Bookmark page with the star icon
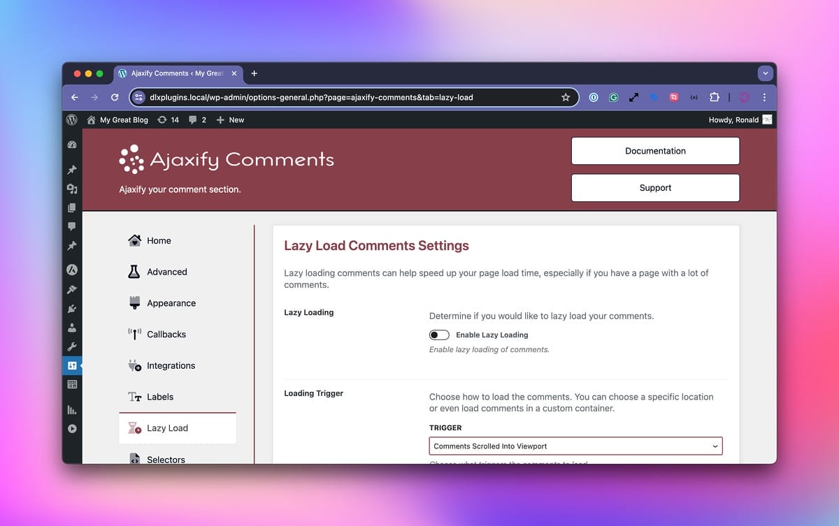Image resolution: width=839 pixels, height=526 pixels. pyautogui.click(x=566, y=97)
